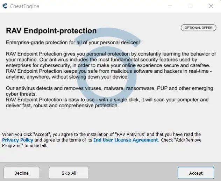
Task: Minimize the CheatEngine installer window
Action: (170, 6)
